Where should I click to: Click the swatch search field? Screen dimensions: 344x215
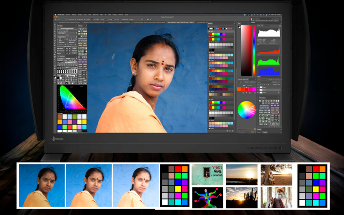pos(221,26)
